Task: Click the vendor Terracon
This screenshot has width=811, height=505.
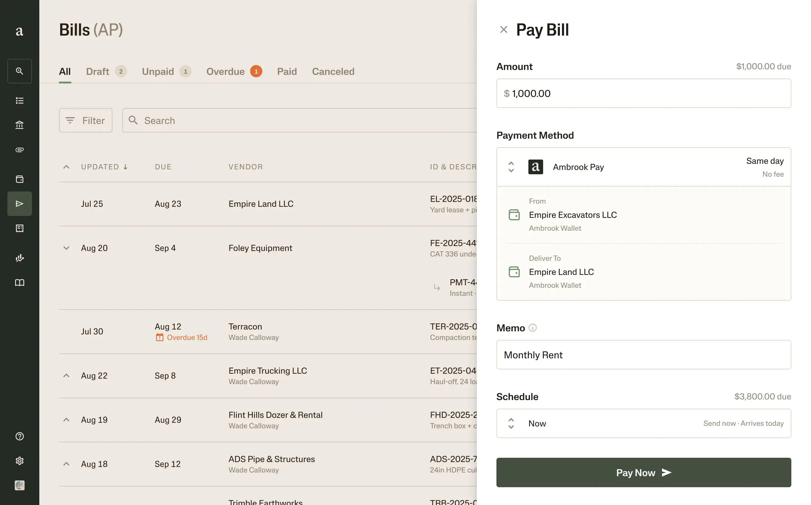Action: (x=245, y=326)
